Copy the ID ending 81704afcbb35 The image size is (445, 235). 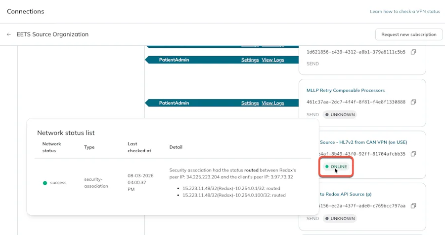point(413,154)
